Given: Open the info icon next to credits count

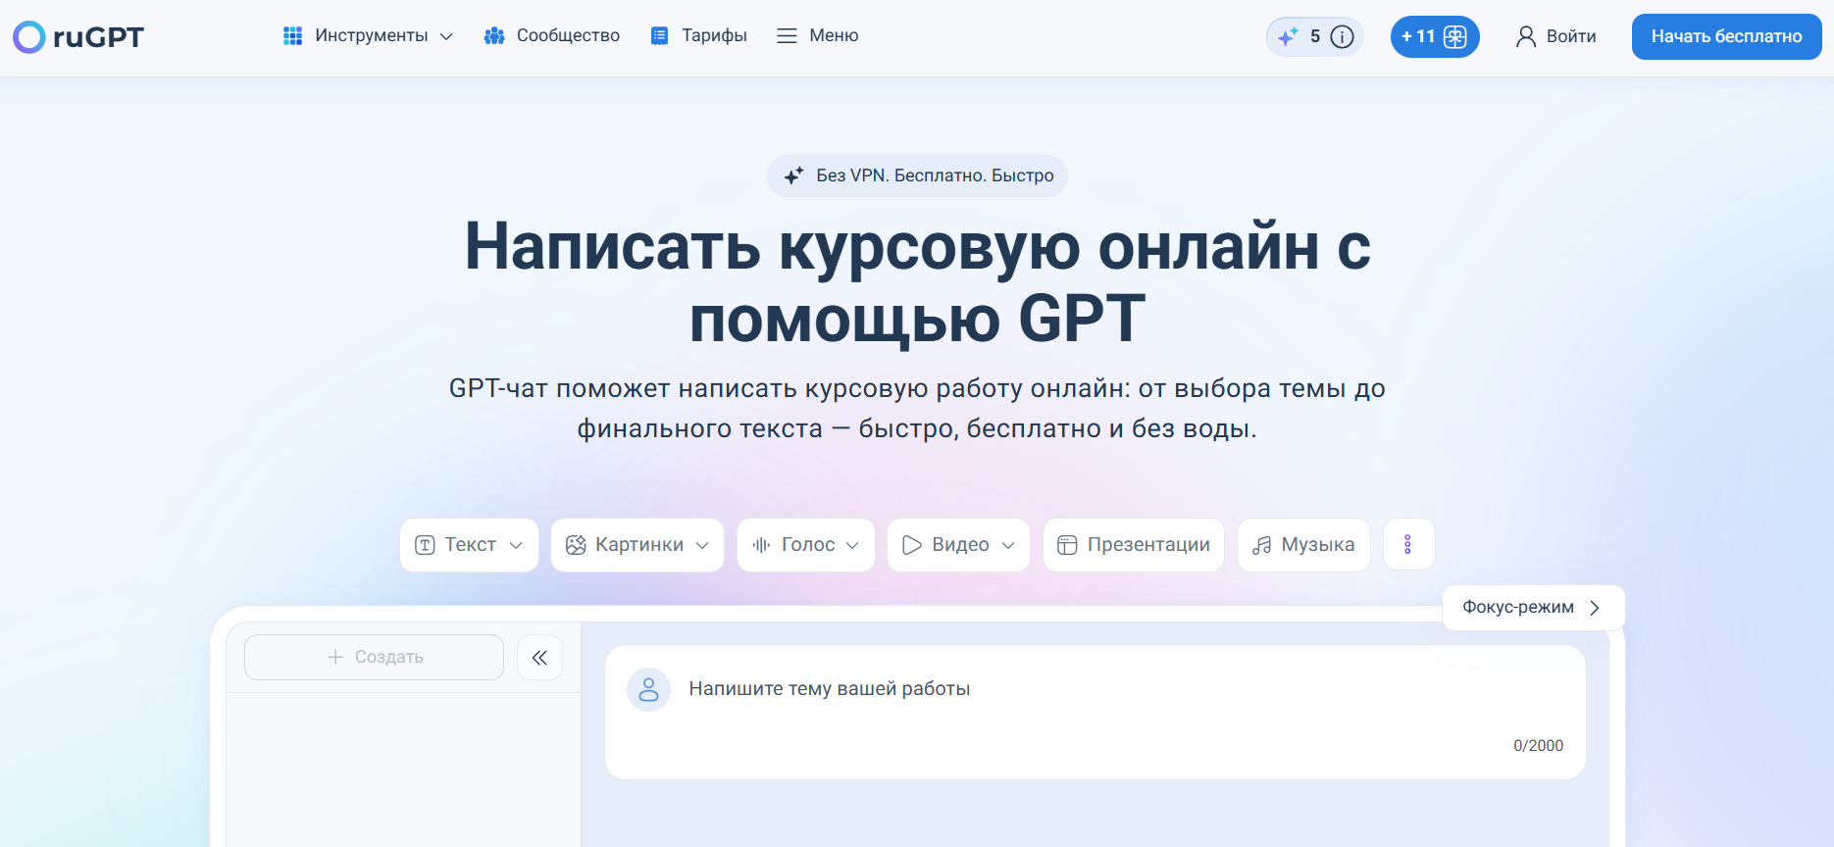Looking at the screenshot, I should pyautogui.click(x=1342, y=37).
